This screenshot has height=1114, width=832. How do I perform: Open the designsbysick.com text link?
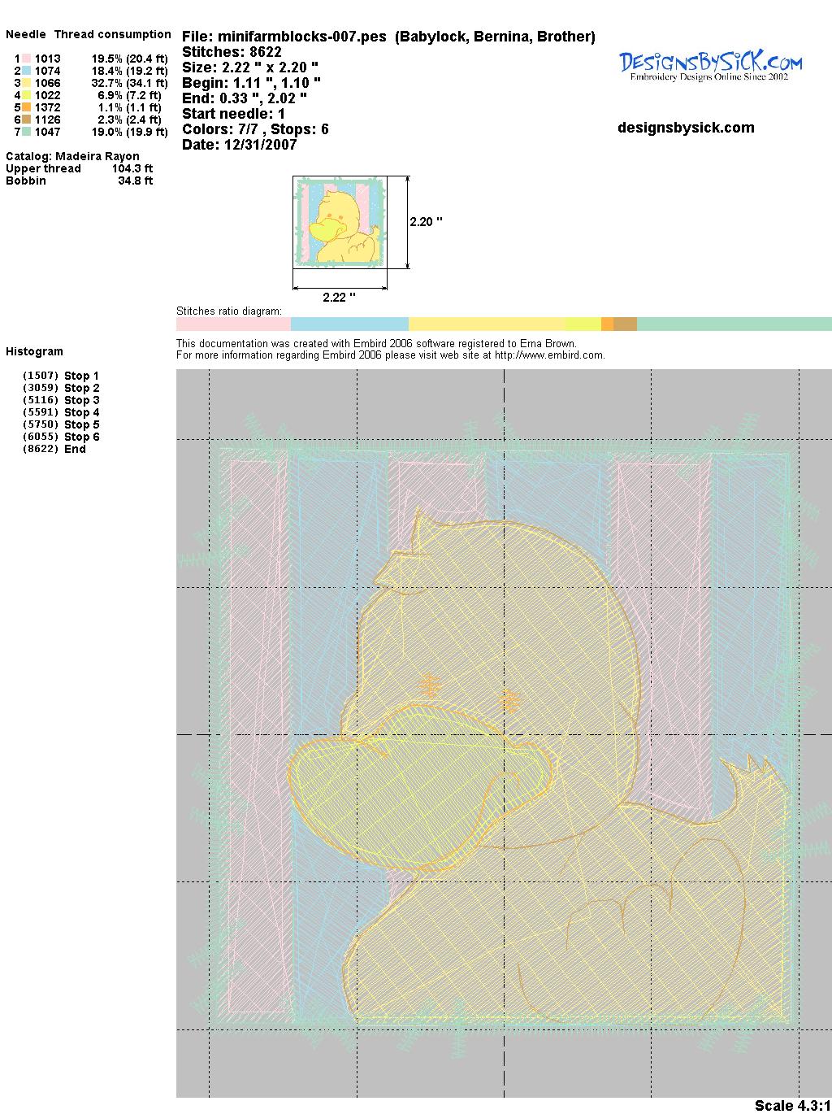686,128
